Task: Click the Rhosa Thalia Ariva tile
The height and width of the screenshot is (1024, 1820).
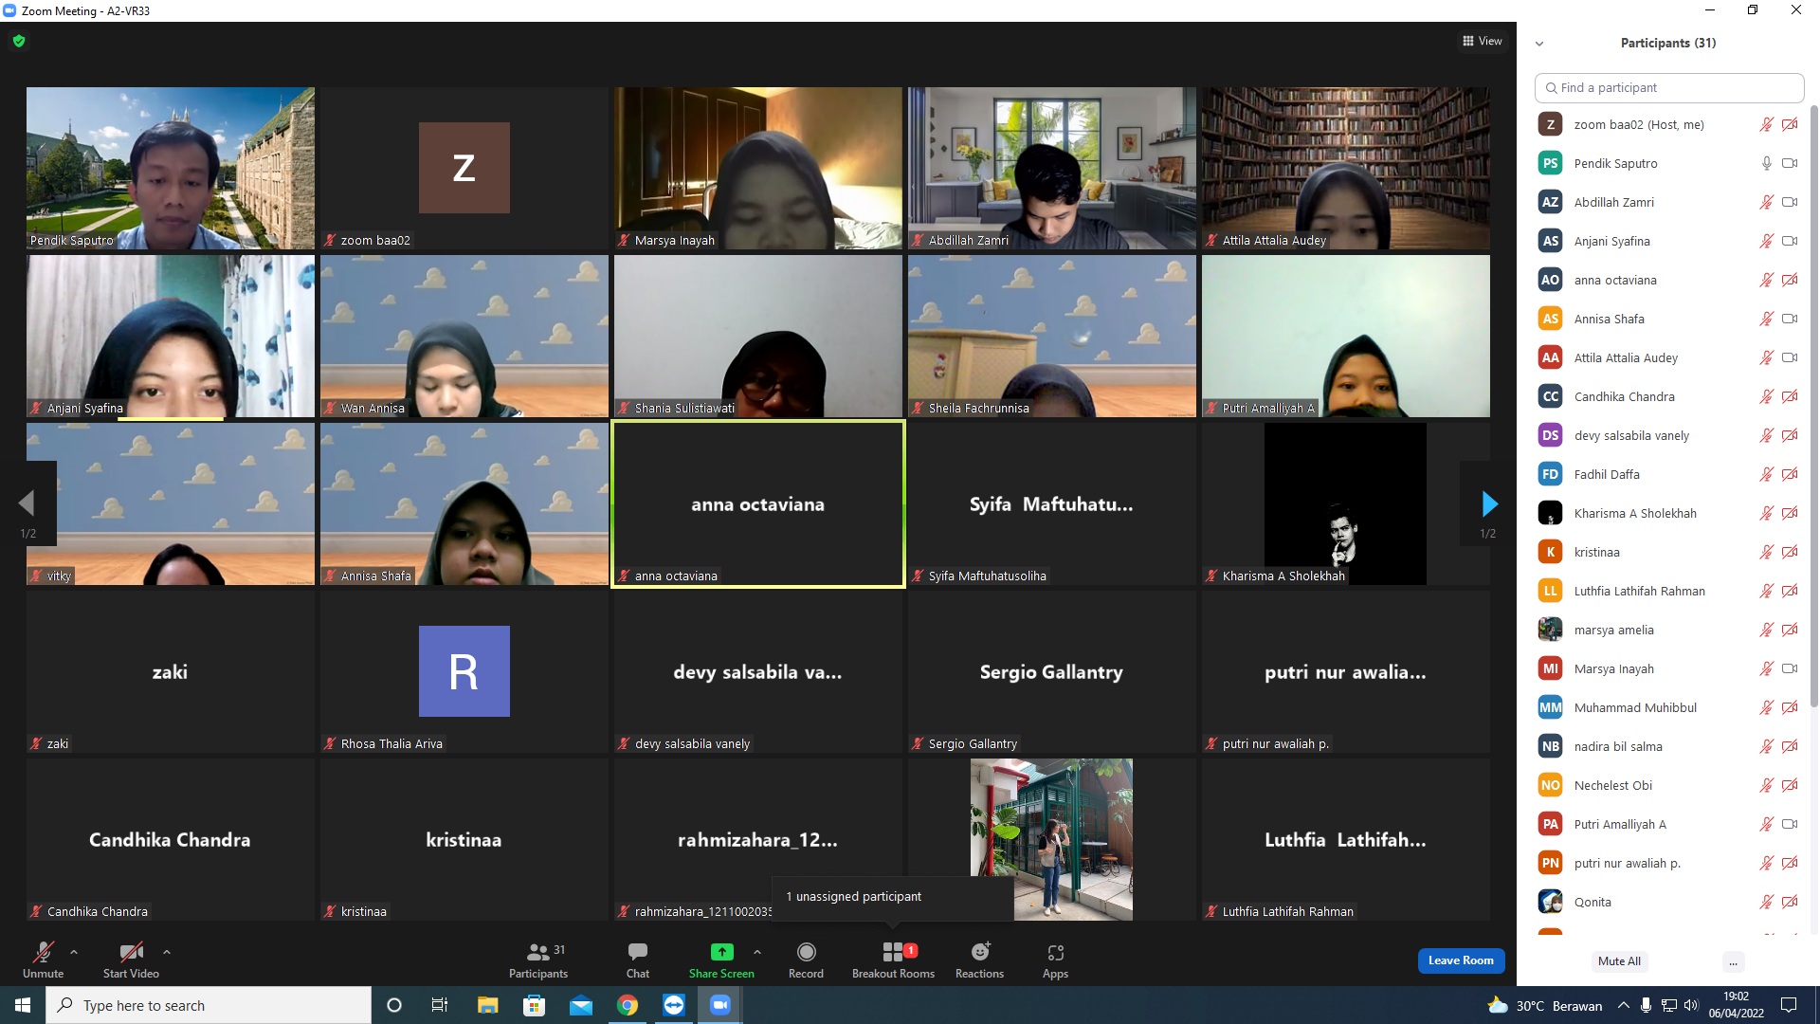Action: [464, 671]
